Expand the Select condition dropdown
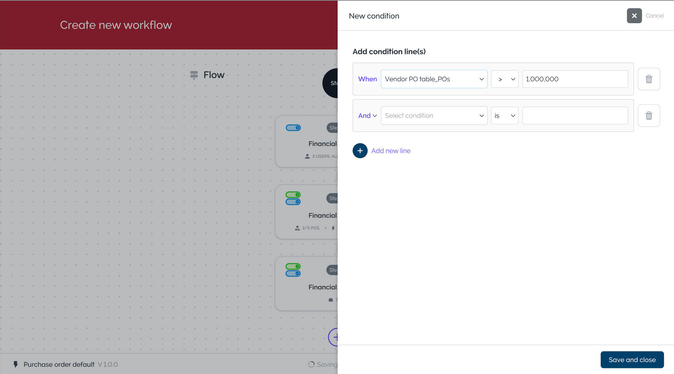674x374 pixels. click(434, 115)
